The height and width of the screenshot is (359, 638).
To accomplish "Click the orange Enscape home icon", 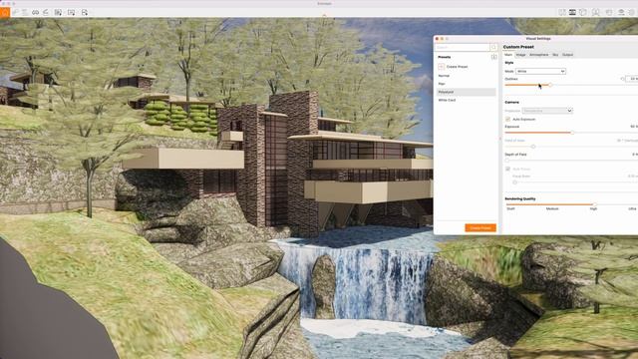I will [4, 13].
